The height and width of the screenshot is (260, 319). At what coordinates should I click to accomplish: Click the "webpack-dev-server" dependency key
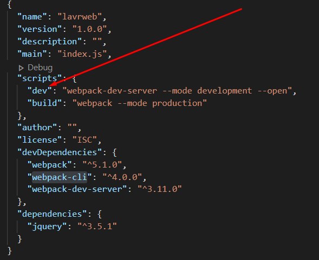click(77, 189)
